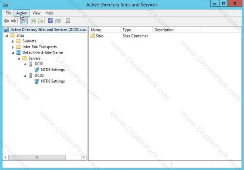This screenshot has width=244, height=170.
Task: Click the root Active Directory Sites and Services icon
Action: click(x=6, y=29)
